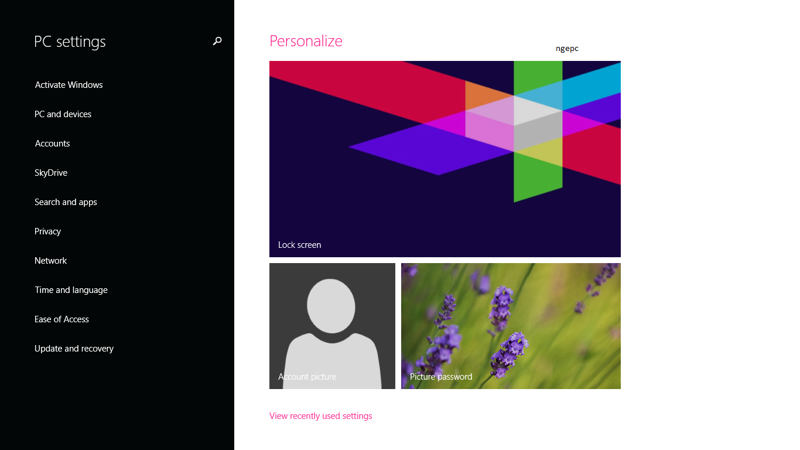
Task: Open the Lock screen preview tile
Action: [x=445, y=158]
